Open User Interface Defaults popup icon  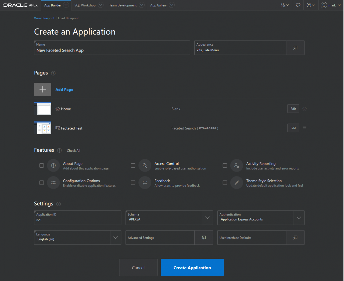coord(295,237)
